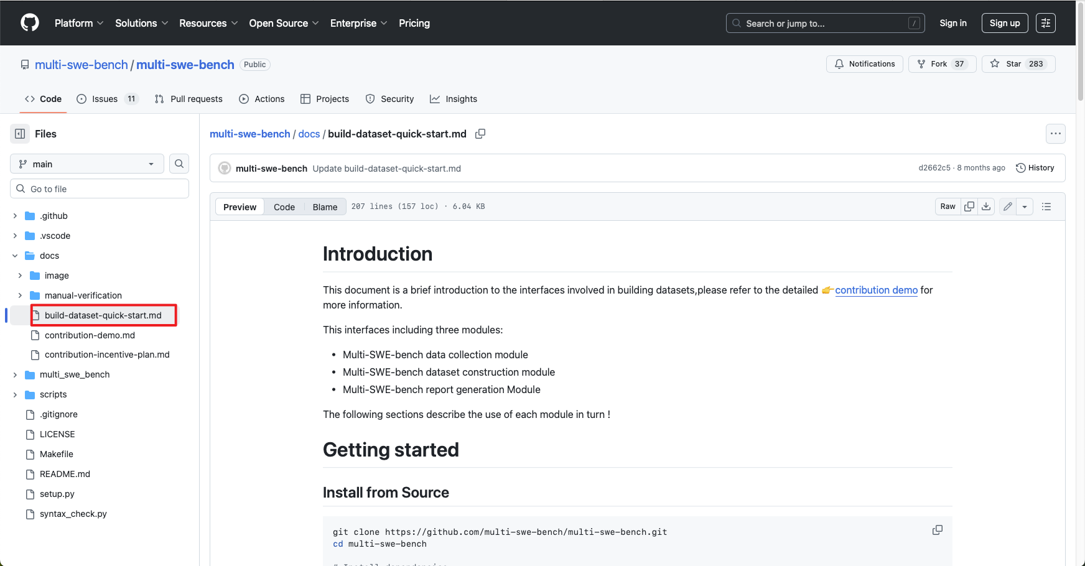Focus the Go to file input

point(100,188)
